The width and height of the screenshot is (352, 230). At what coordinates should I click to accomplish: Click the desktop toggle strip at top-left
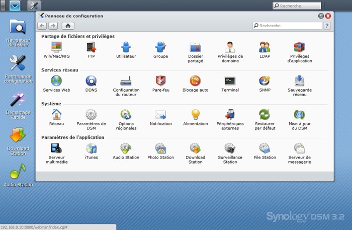[3, 6]
